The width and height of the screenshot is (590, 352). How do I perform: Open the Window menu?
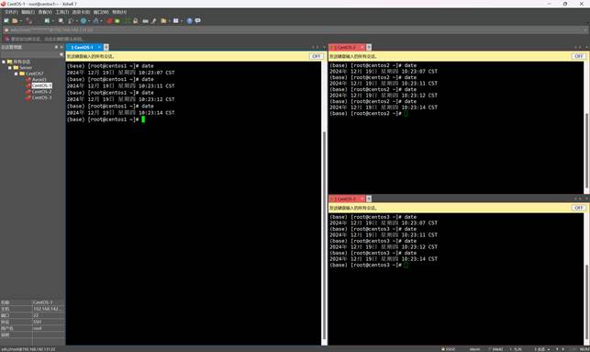[101, 12]
